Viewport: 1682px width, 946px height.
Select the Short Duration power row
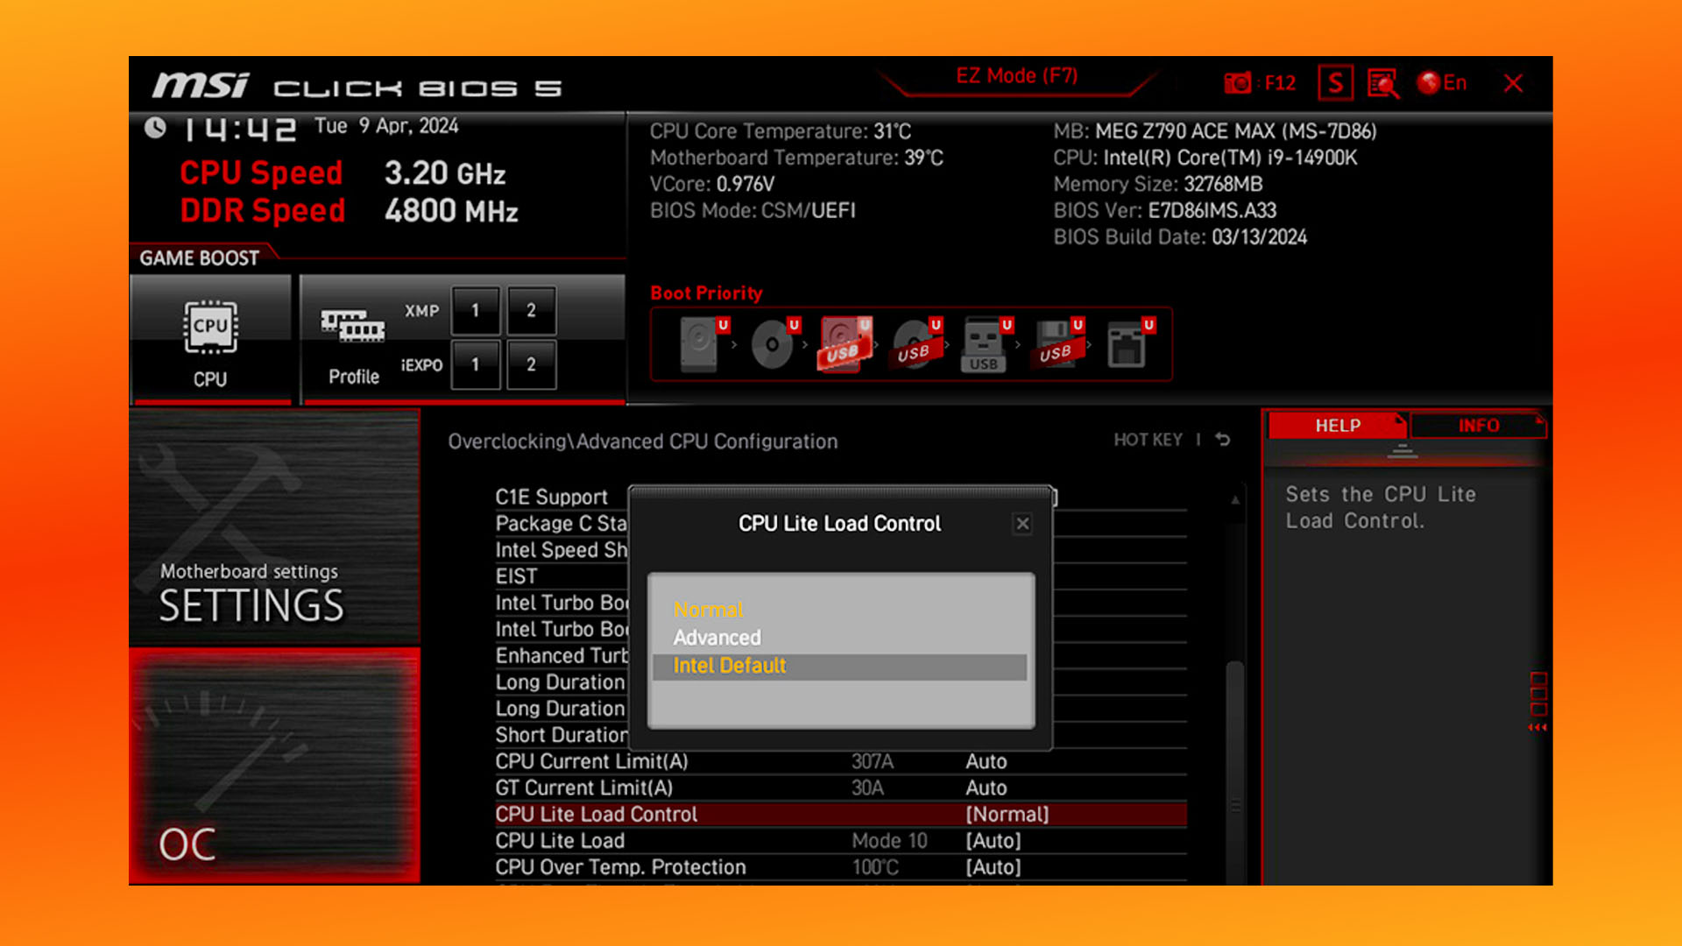[561, 735]
